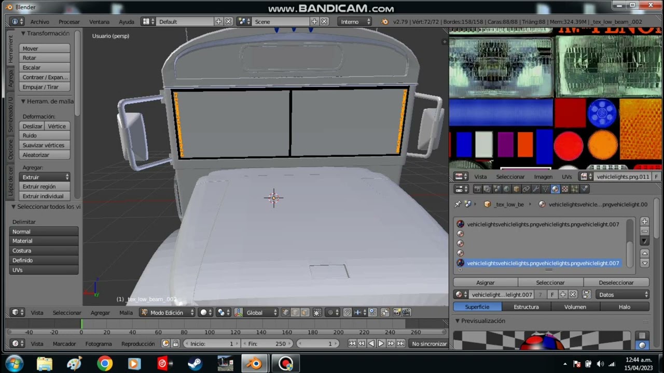
Task: Open the Archivo menu
Action: tap(40, 22)
